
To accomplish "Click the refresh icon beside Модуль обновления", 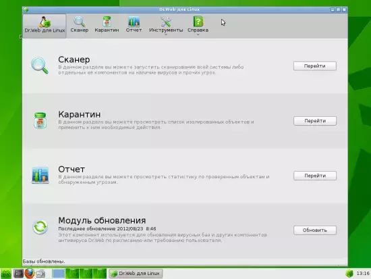I will pos(40,227).
